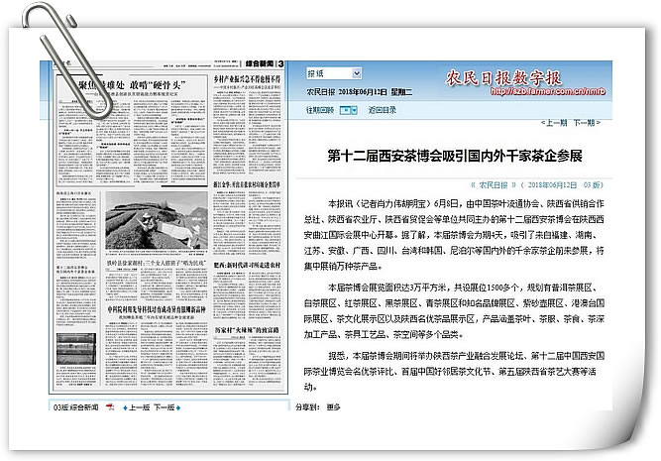Open the 往期回顾 date dropdown

[348, 110]
